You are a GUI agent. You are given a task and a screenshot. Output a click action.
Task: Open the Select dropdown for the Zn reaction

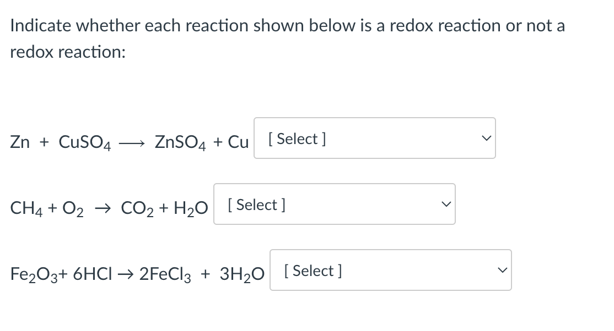tap(374, 138)
